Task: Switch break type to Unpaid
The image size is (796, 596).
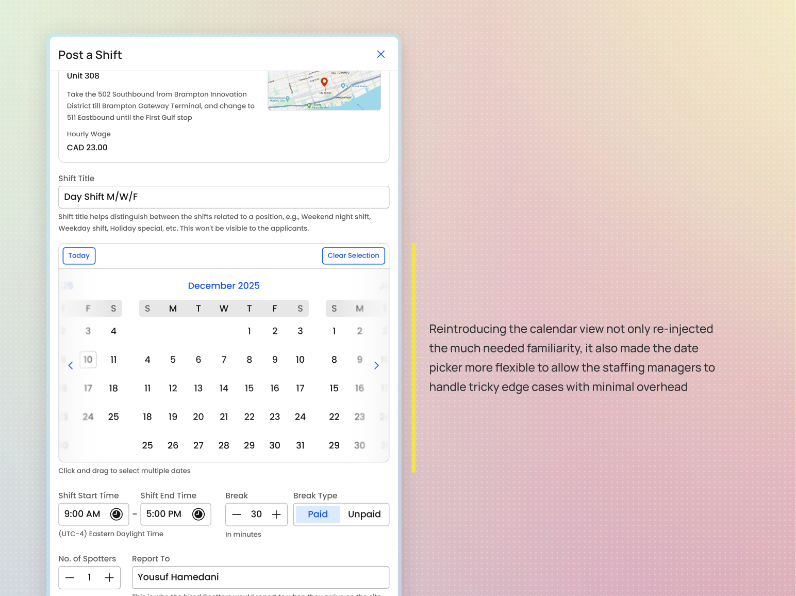Action: [364, 514]
